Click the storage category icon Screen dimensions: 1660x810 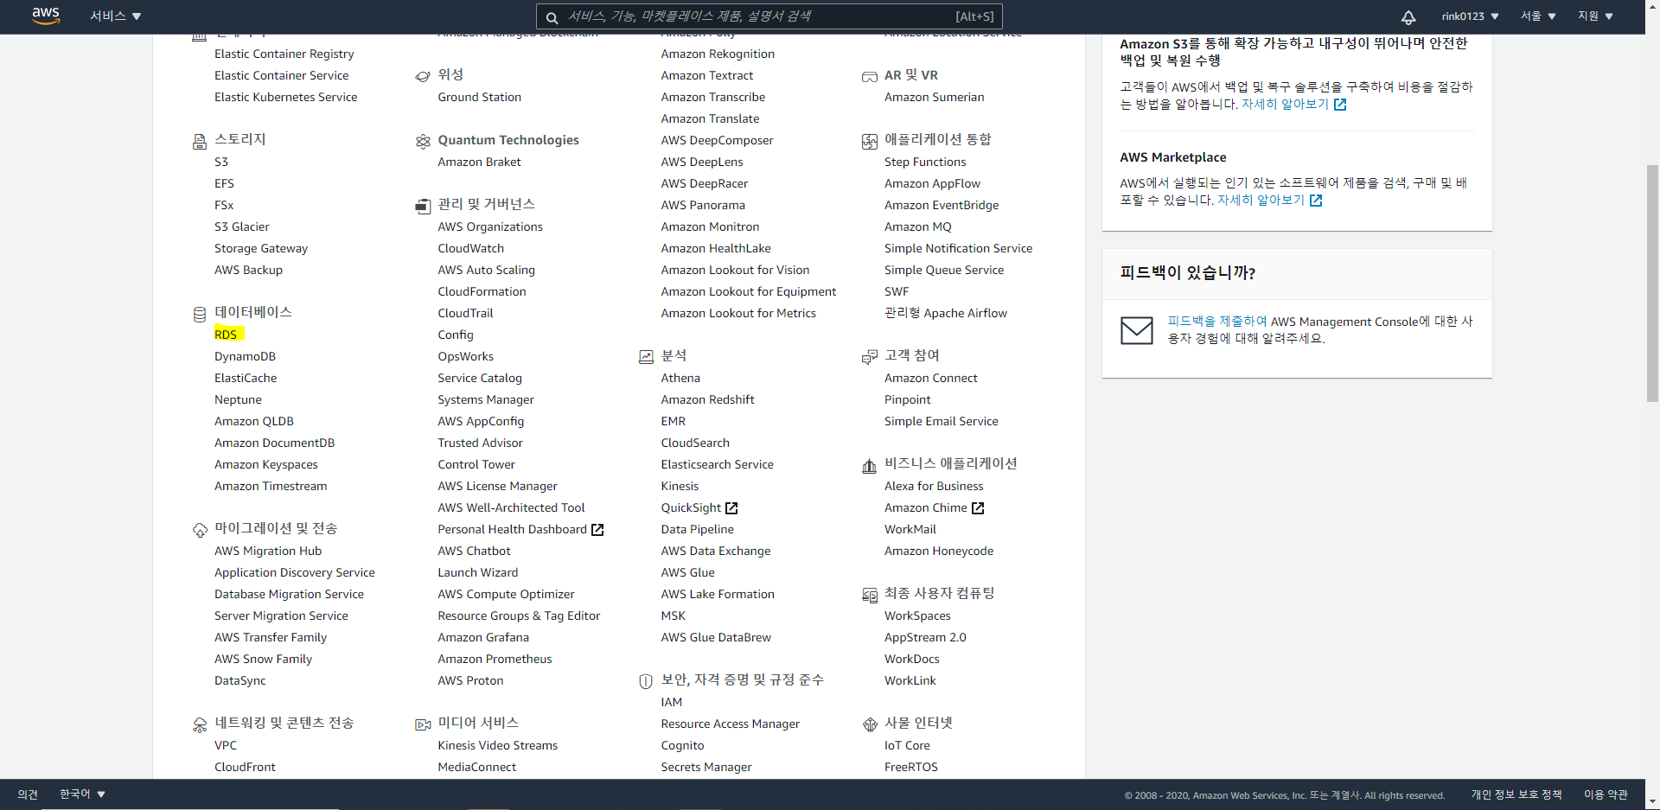tap(200, 141)
